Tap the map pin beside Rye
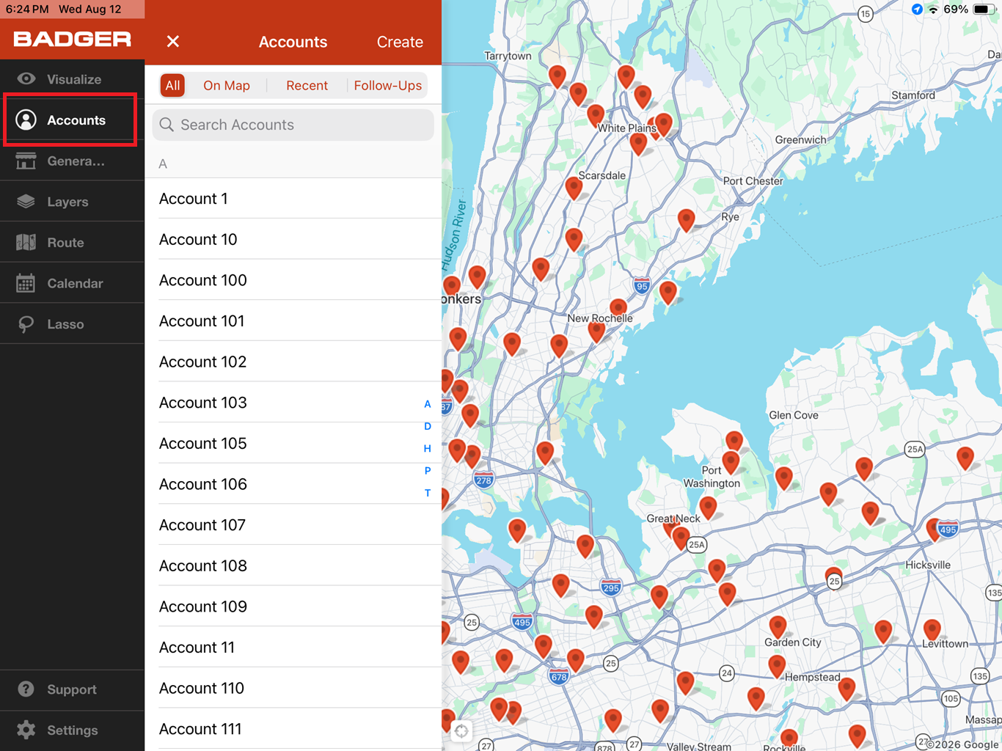 686,220
